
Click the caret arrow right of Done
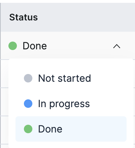[117, 46]
